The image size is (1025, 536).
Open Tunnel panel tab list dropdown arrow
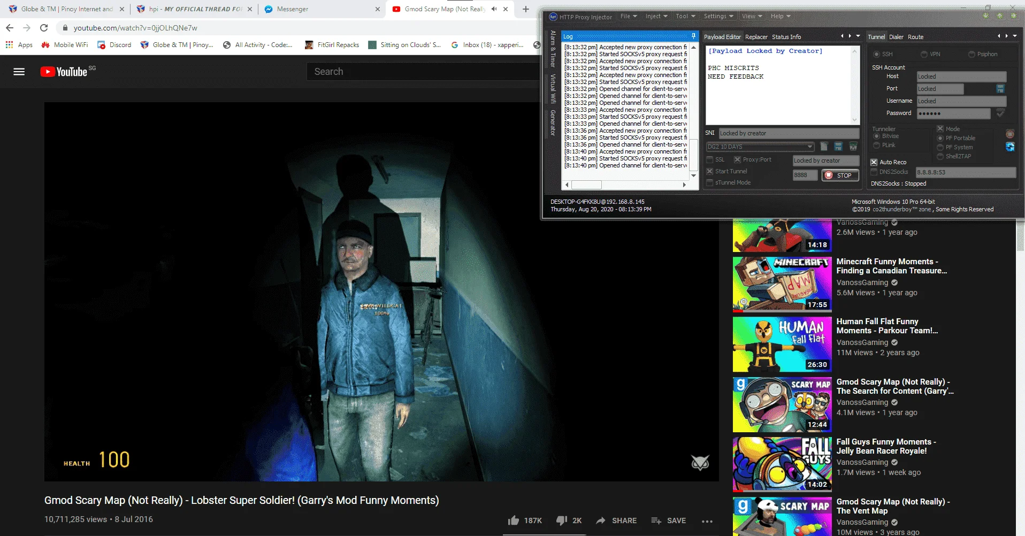[x=1015, y=36]
